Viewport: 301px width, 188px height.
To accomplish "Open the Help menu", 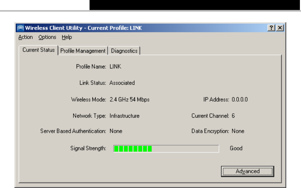I will [67, 37].
